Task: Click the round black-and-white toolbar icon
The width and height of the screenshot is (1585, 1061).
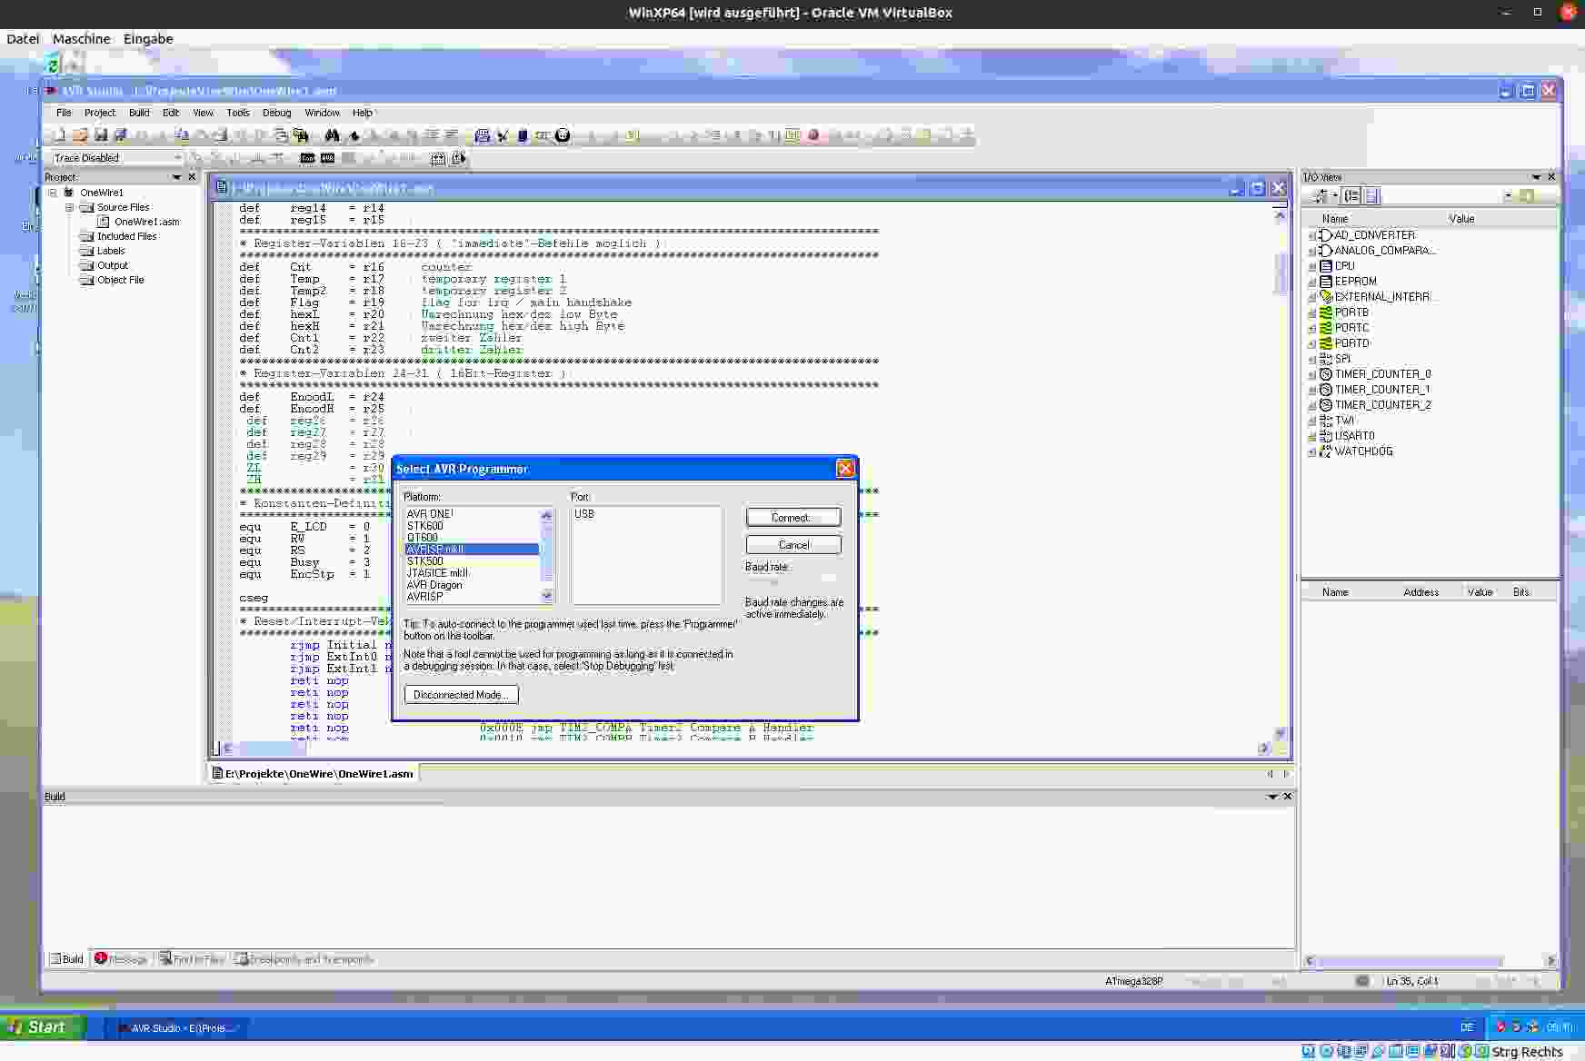Action: click(563, 135)
